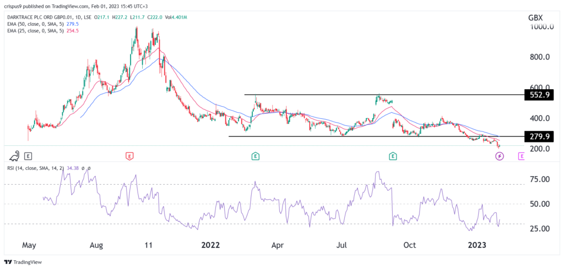Open the green earnings marker near October 2022
Viewport: 564px width, 269px height.
tap(393, 156)
